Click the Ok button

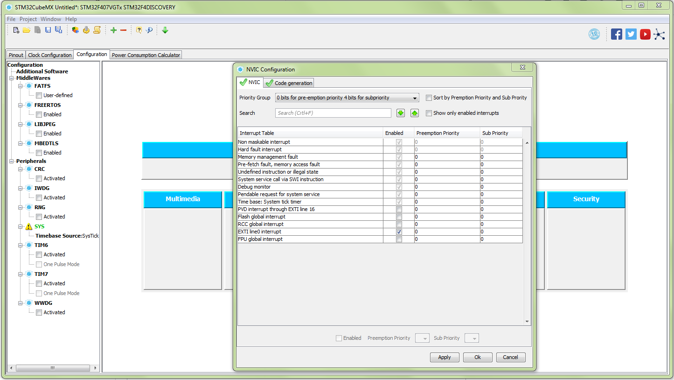coord(478,358)
